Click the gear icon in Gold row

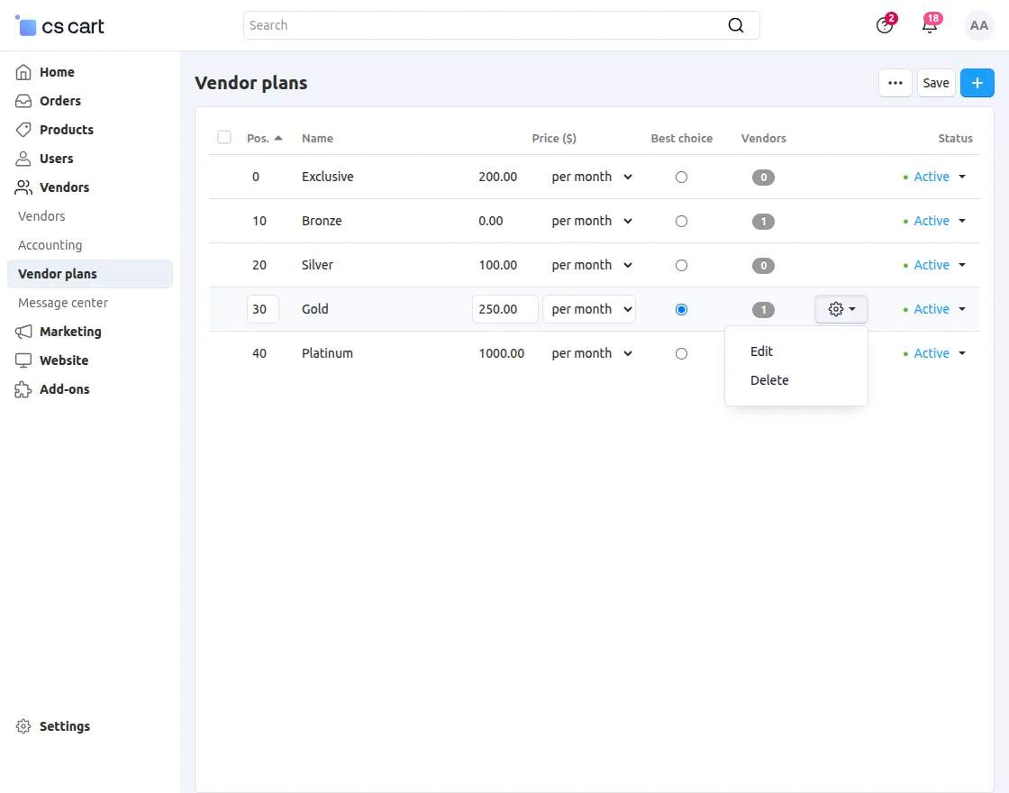point(841,309)
